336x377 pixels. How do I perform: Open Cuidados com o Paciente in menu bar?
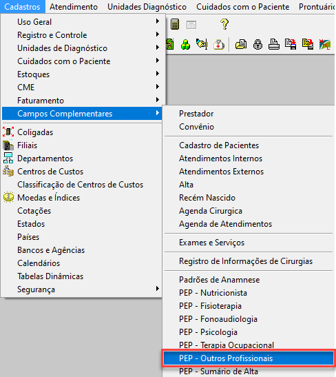tap(242, 7)
